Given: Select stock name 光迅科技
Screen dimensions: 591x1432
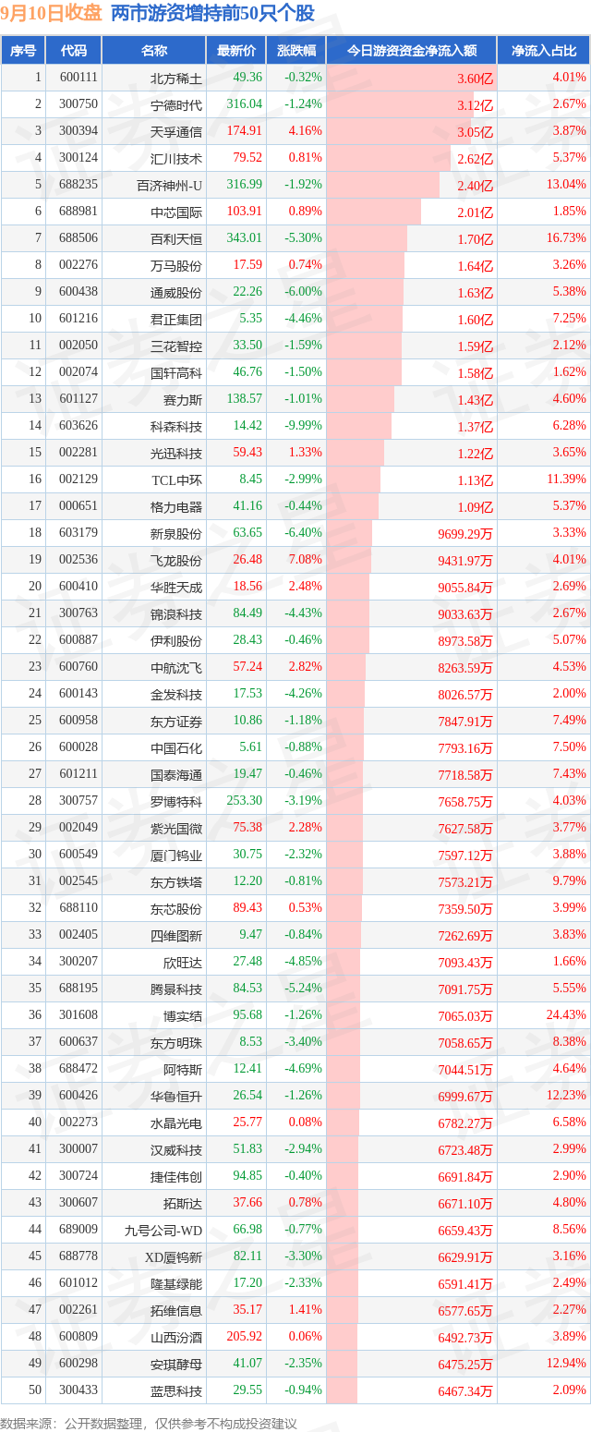Looking at the screenshot, I should click(176, 453).
